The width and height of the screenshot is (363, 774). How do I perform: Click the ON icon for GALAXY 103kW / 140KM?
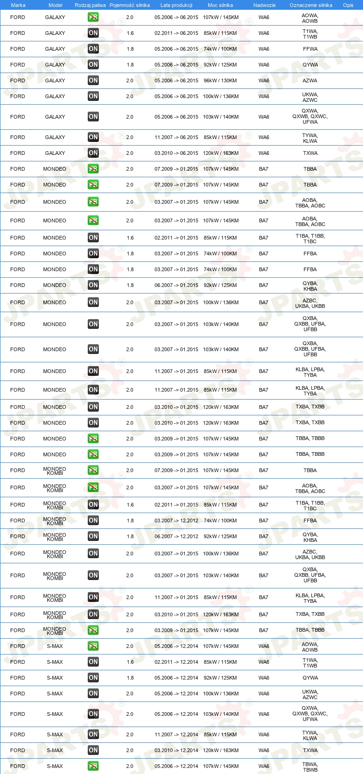tap(93, 117)
